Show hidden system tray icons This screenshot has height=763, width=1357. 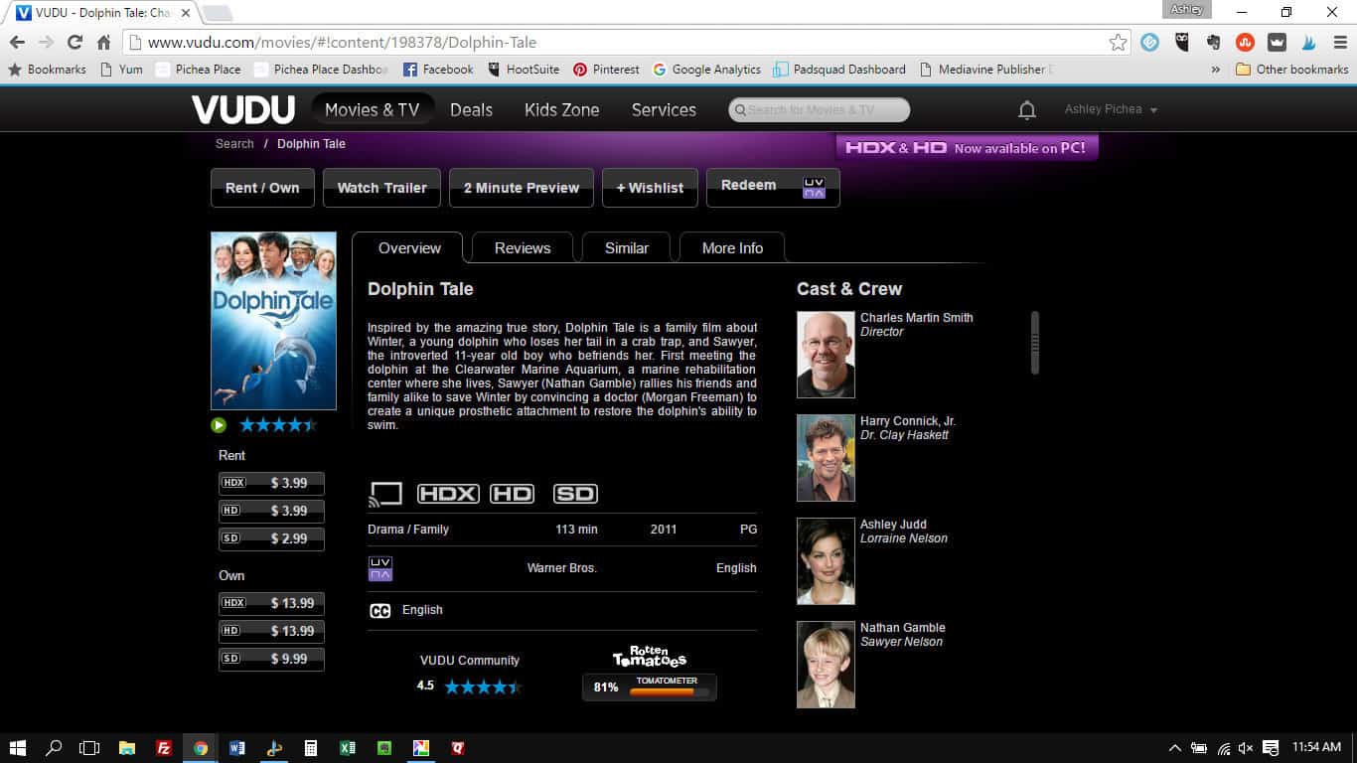[x=1174, y=748]
